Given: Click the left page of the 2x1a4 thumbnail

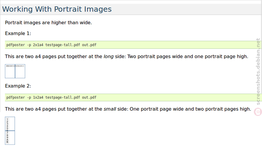Looking at the screenshot, I should coord(10,71).
